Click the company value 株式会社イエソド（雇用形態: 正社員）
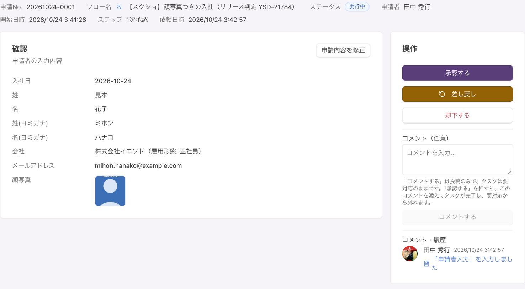Screen dimensions: 525x289 pyautogui.click(x=150, y=151)
